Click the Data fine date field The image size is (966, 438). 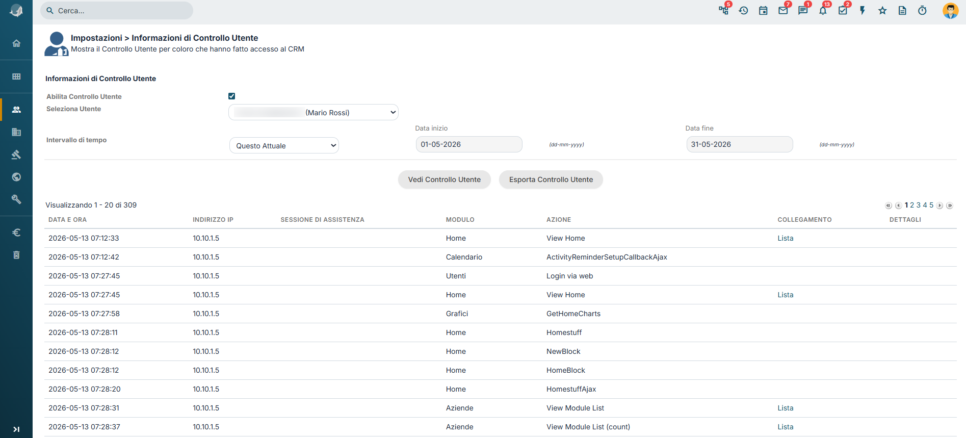coord(740,144)
